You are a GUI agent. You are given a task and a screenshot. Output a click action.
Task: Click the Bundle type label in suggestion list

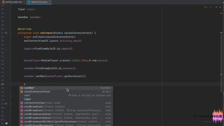point(106,92)
